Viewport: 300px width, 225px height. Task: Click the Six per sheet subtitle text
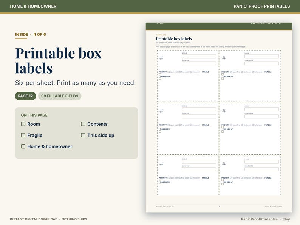(x=75, y=83)
